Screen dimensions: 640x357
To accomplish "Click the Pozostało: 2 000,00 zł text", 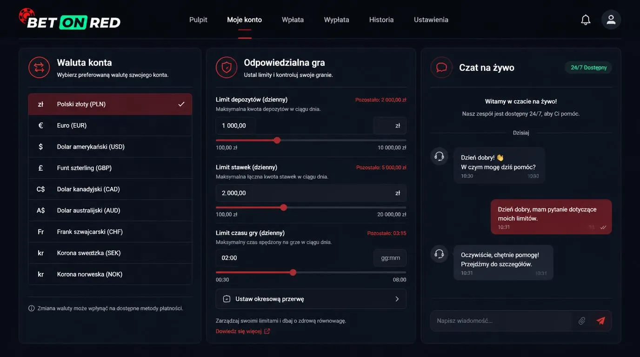I will (x=381, y=100).
